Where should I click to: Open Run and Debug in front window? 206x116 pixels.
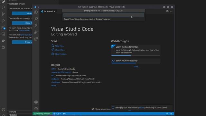pos(36,32)
